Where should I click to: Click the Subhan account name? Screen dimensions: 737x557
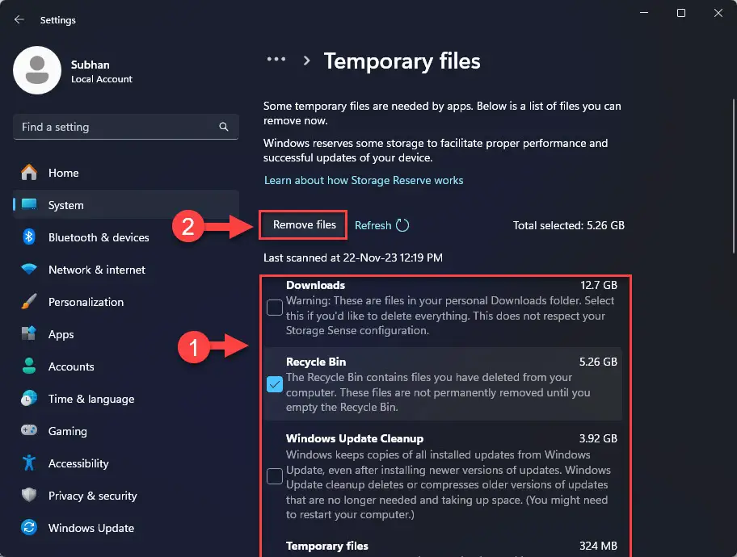(x=91, y=65)
